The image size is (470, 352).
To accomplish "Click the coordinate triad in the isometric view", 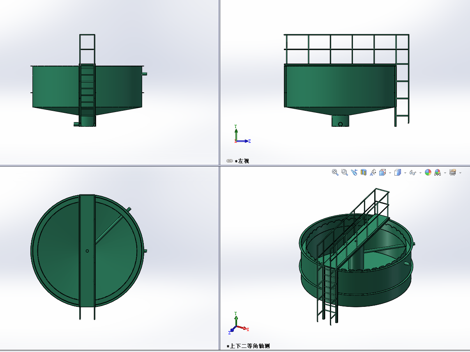I will [239, 323].
